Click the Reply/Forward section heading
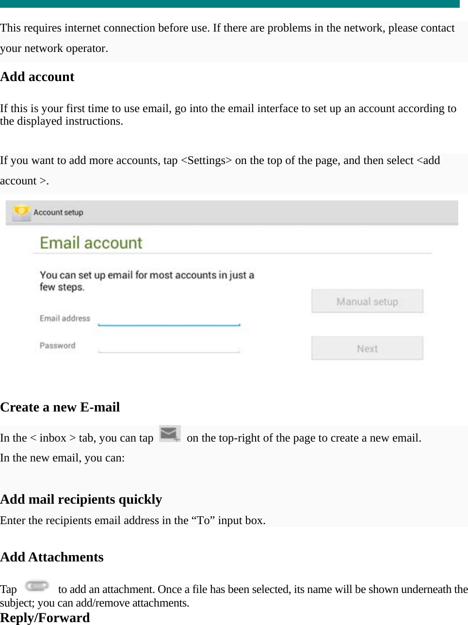Screen dimensions: 468x625 45,617
